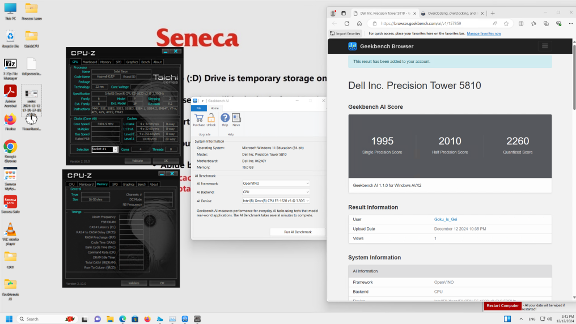576x324 pixels.
Task: Select Home tab in Geekbench AI
Action: [214, 108]
